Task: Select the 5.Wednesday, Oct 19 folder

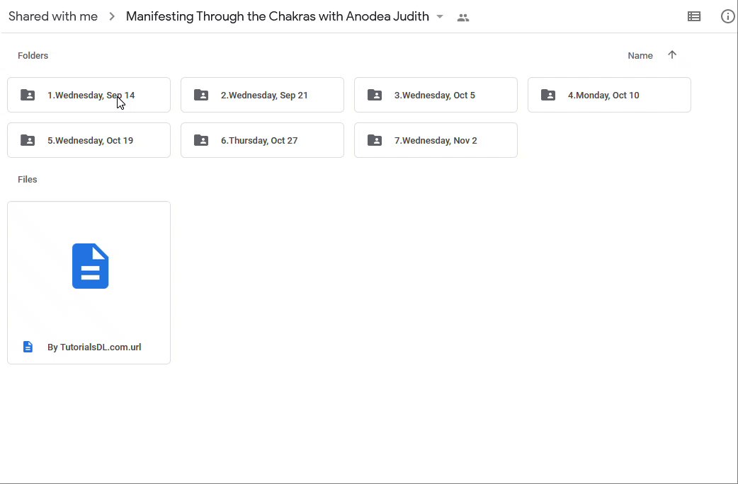Action: tap(90, 140)
